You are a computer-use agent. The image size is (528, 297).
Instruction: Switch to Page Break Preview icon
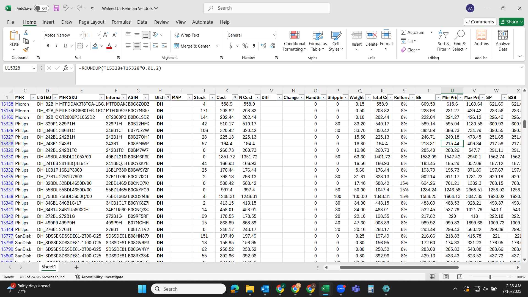(460, 277)
